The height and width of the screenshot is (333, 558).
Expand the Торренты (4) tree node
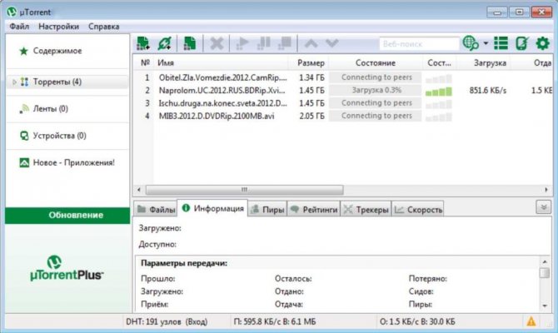coord(14,82)
